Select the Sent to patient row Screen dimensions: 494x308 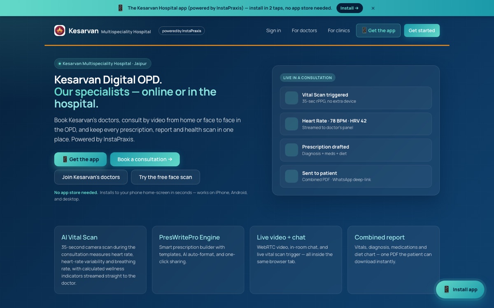[356, 176]
